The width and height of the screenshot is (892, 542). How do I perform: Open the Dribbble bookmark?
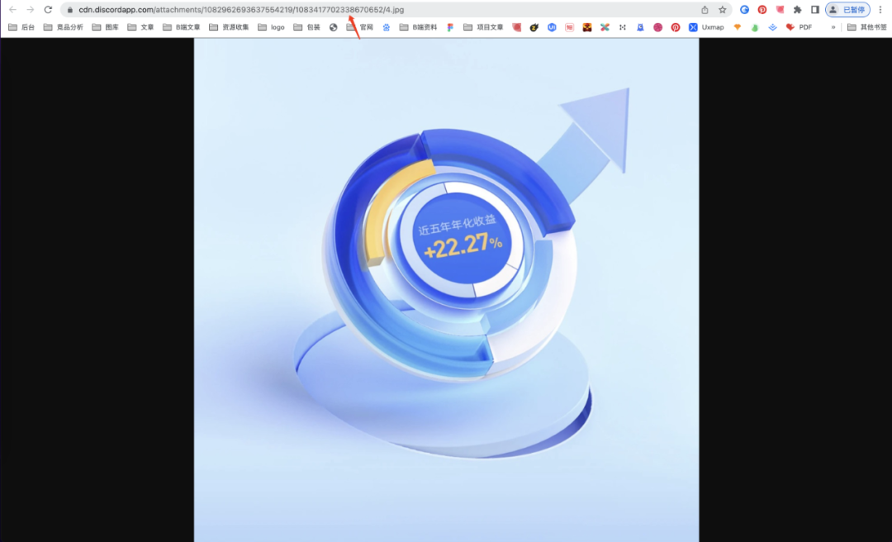point(657,27)
